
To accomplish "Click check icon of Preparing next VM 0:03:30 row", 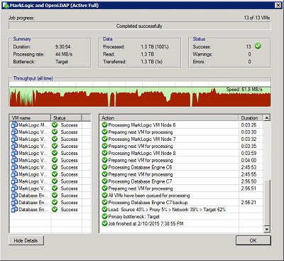I will pos(104,132).
